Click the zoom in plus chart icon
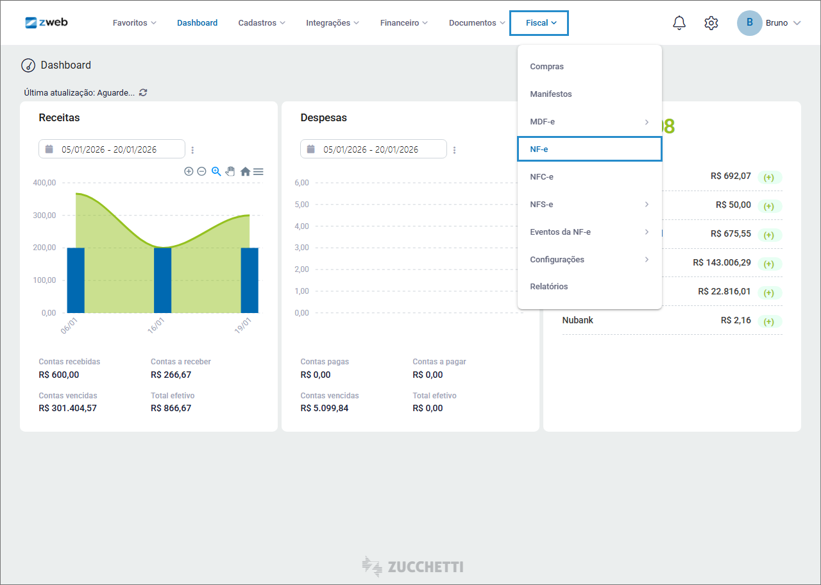Image resolution: width=821 pixels, height=585 pixels. 189,171
